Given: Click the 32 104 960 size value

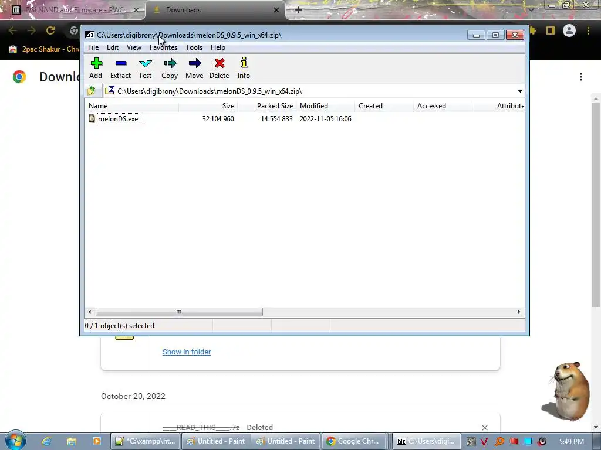Looking at the screenshot, I should click(218, 118).
